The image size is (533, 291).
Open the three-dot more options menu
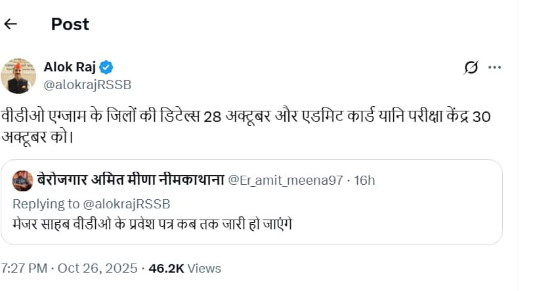pyautogui.click(x=495, y=67)
